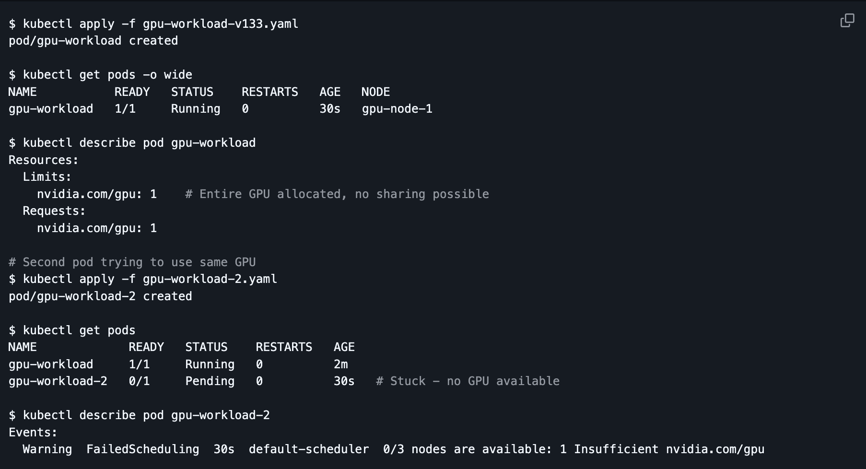Click the NODE column header
866x469 pixels.
tap(375, 92)
